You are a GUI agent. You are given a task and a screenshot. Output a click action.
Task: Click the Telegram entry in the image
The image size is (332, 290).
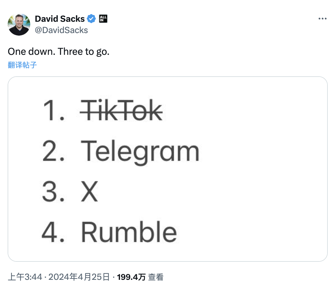pos(140,152)
